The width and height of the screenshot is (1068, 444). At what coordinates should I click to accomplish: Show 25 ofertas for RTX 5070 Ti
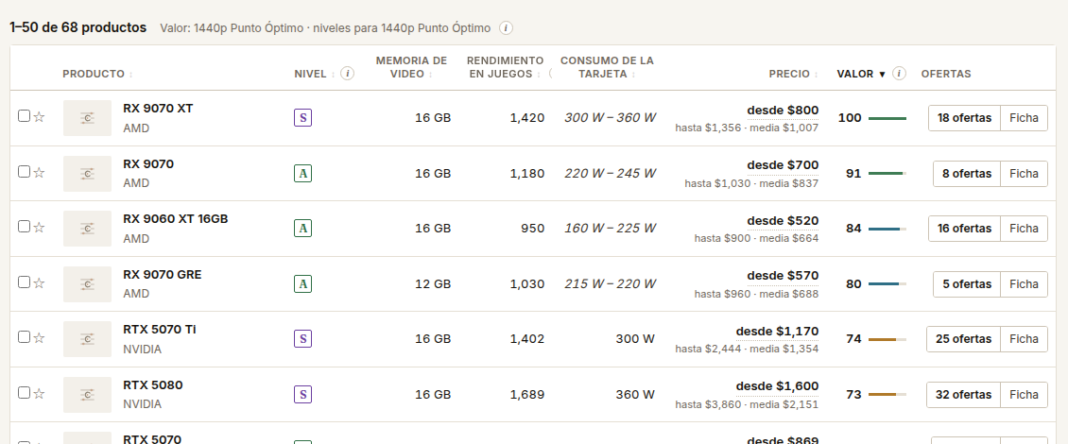(964, 338)
